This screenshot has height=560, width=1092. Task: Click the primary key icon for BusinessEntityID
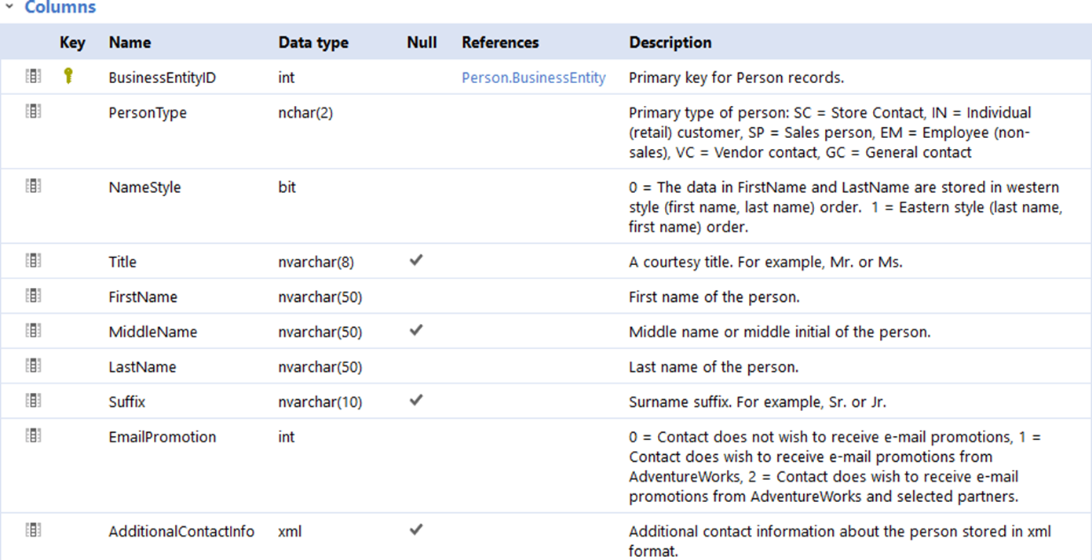68,76
